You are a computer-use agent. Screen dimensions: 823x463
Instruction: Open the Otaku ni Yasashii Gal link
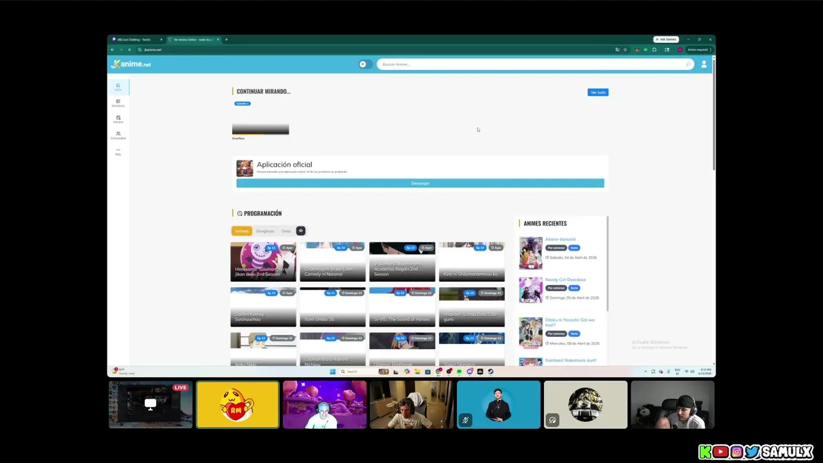coord(570,322)
